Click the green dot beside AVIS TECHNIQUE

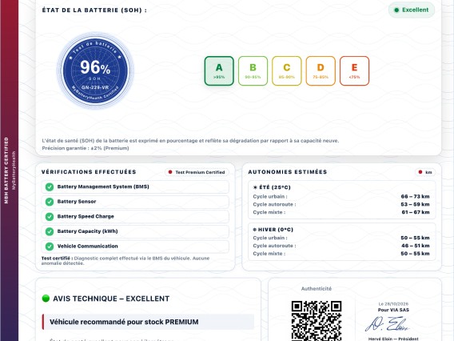[46, 299]
